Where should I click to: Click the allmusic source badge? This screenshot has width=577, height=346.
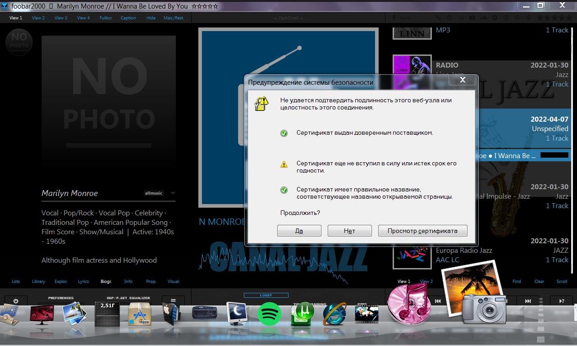coord(153,193)
